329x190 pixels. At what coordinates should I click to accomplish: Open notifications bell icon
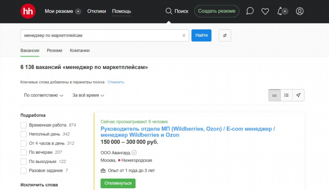pos(280,11)
